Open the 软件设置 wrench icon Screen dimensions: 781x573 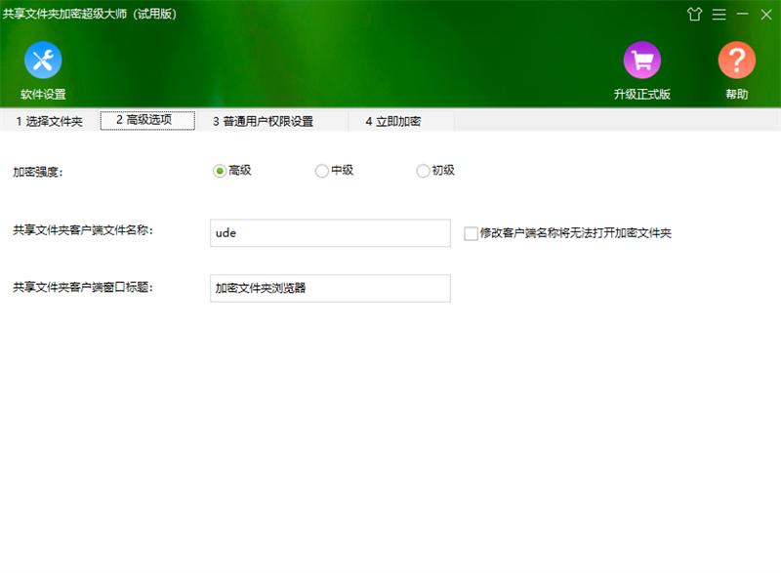click(43, 61)
